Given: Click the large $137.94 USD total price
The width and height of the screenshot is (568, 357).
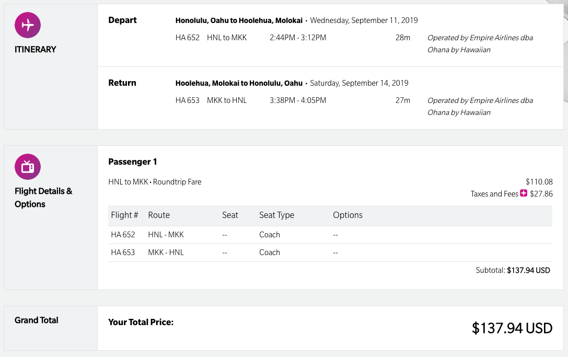Looking at the screenshot, I should (x=512, y=328).
